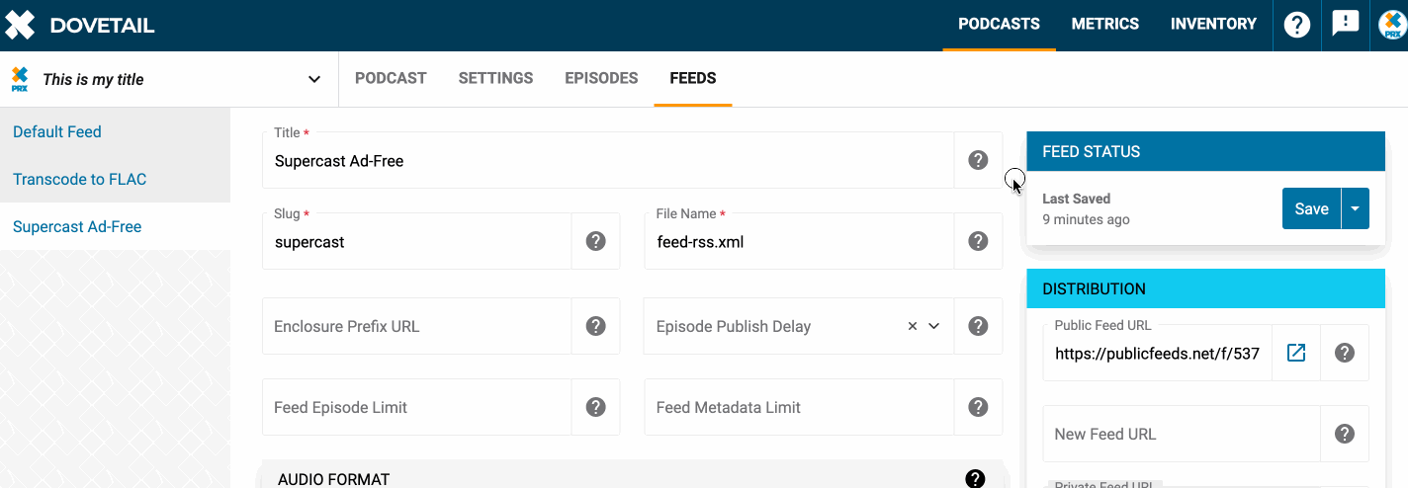Screen dimensions: 1408x488
Task: Click the DOVETAIL brand name
Action: pyautogui.click(x=102, y=26)
